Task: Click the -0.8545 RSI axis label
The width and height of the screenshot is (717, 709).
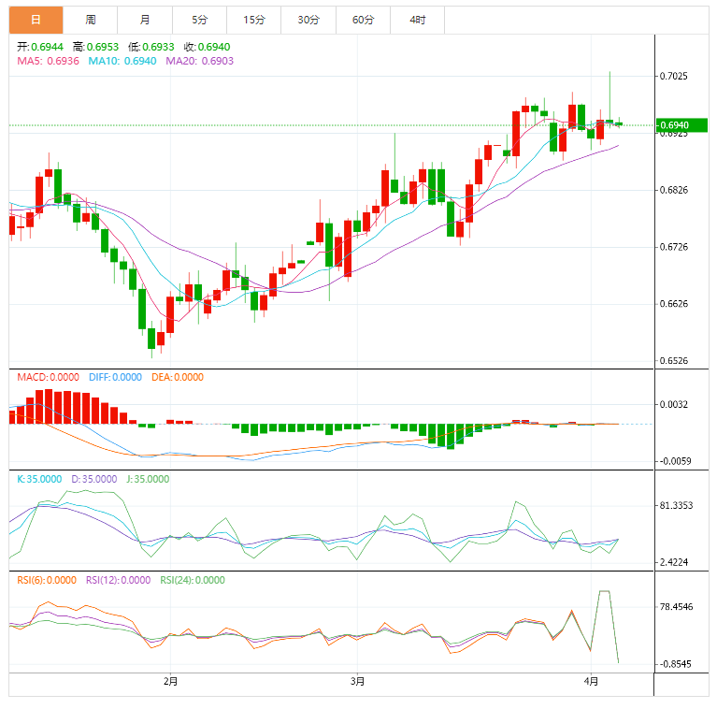Action: tap(674, 664)
